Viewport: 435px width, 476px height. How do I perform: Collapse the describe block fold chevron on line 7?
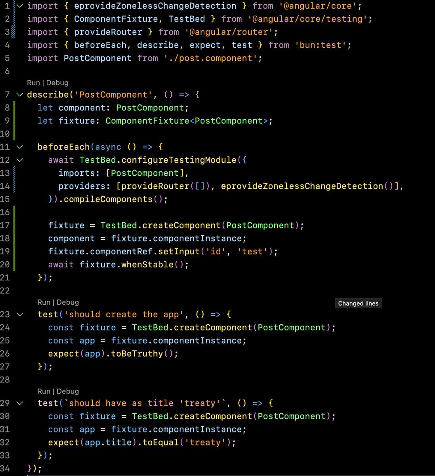click(x=19, y=95)
